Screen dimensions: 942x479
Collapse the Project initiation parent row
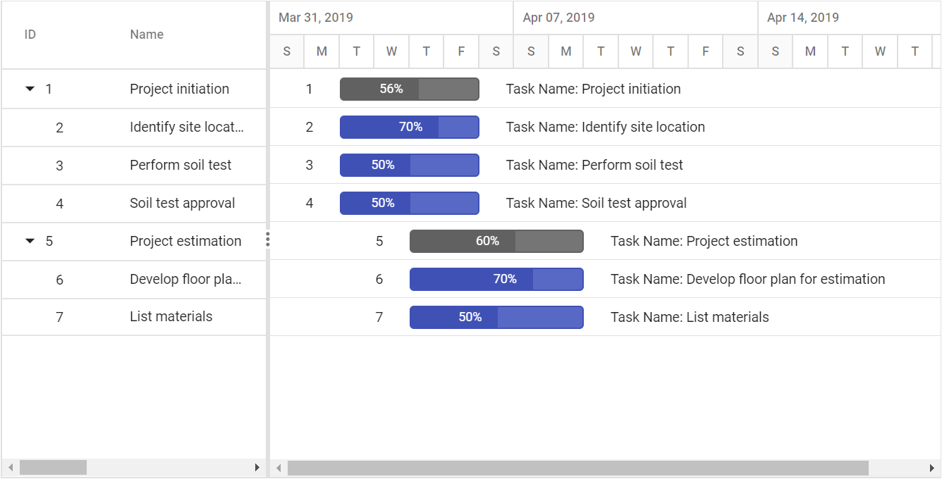click(x=30, y=89)
